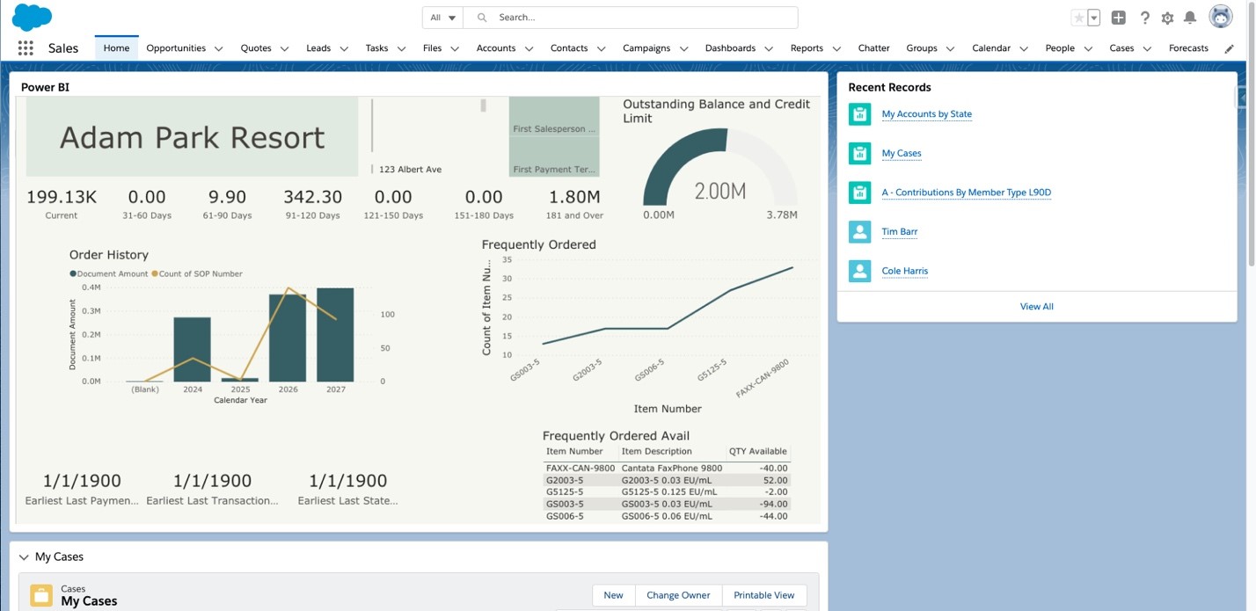Expand the Opportunities tab dropdown chevron
The width and height of the screenshot is (1256, 611).
(219, 49)
